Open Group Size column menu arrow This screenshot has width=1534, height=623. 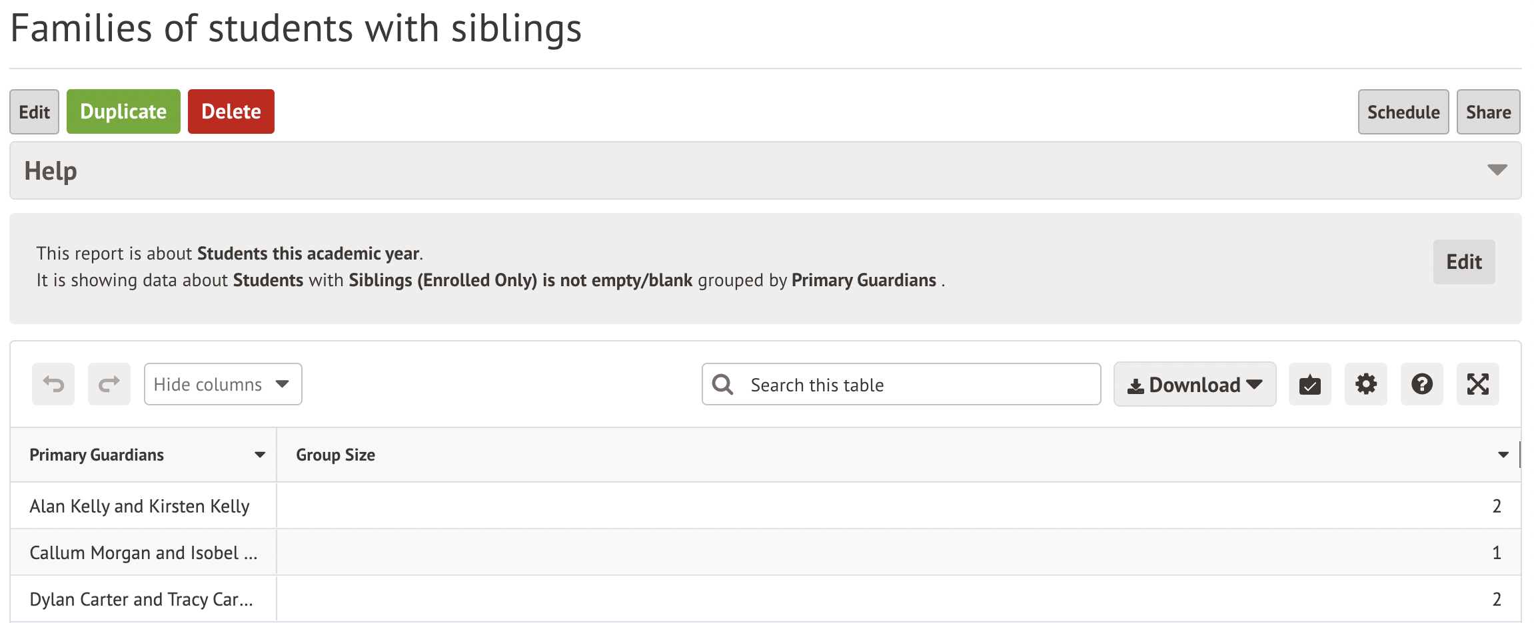pyautogui.click(x=1503, y=455)
